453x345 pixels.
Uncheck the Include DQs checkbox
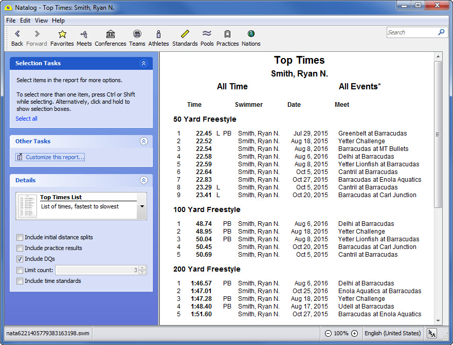20,259
